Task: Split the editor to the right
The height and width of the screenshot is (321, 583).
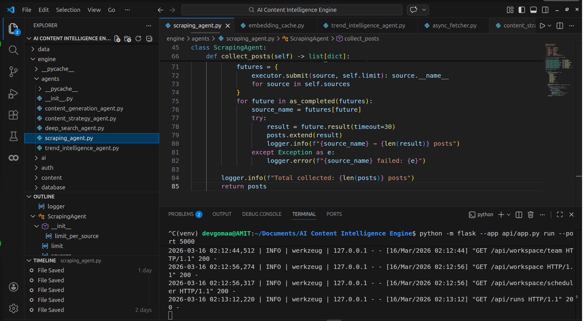Action: click(560, 26)
